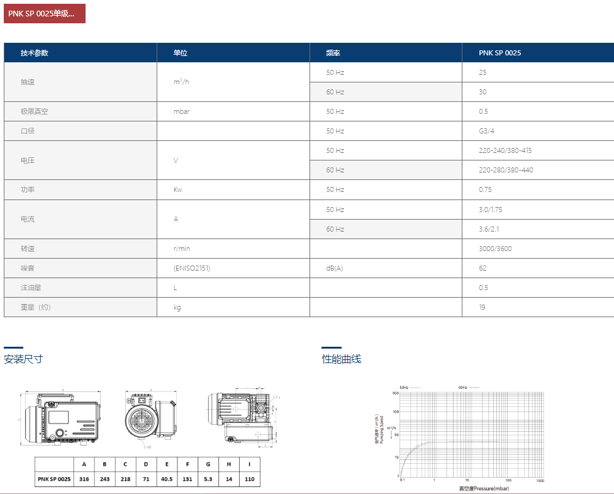Click the 单位 column header
Image resolution: width=614 pixels, height=494 pixels.
tap(181, 53)
